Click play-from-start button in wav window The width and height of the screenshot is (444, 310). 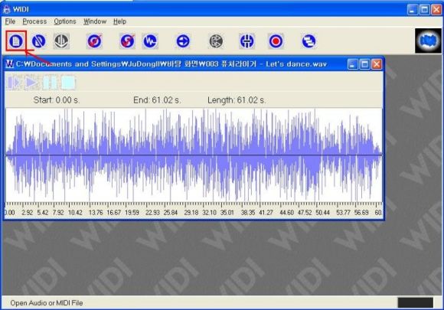pyautogui.click(x=14, y=83)
